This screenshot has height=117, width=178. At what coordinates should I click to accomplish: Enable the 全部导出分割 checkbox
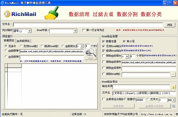[x=104, y=99]
